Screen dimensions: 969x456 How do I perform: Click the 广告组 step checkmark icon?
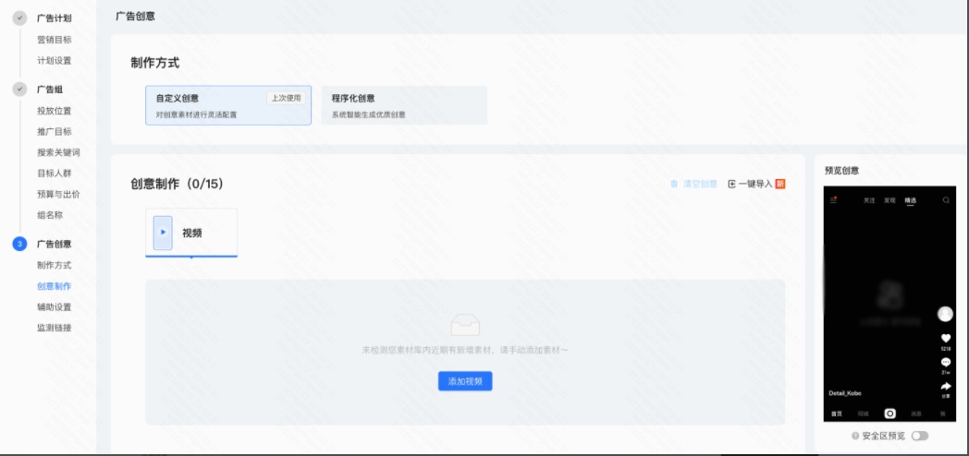tap(19, 90)
